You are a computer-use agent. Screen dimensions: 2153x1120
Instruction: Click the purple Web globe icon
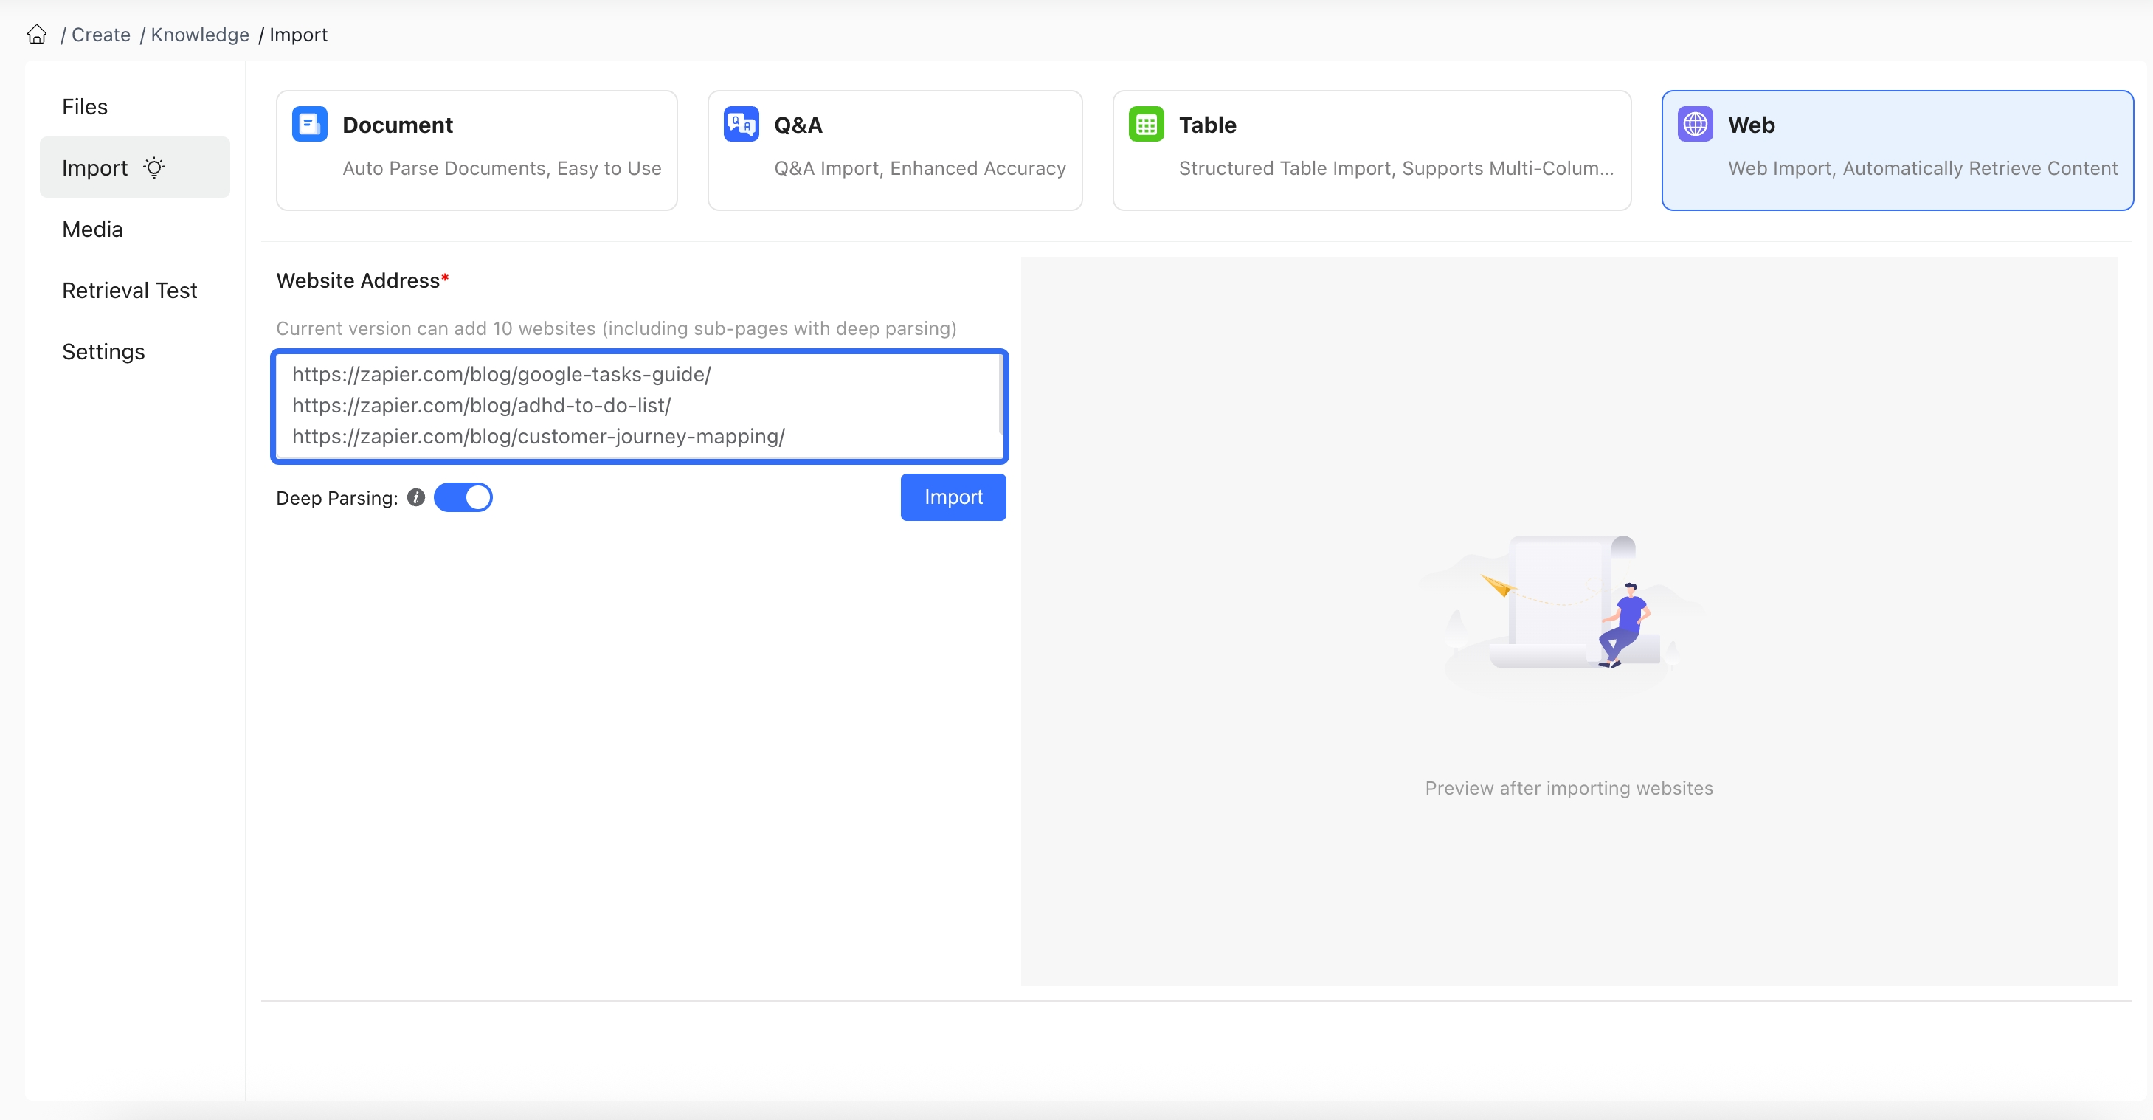tap(1696, 125)
